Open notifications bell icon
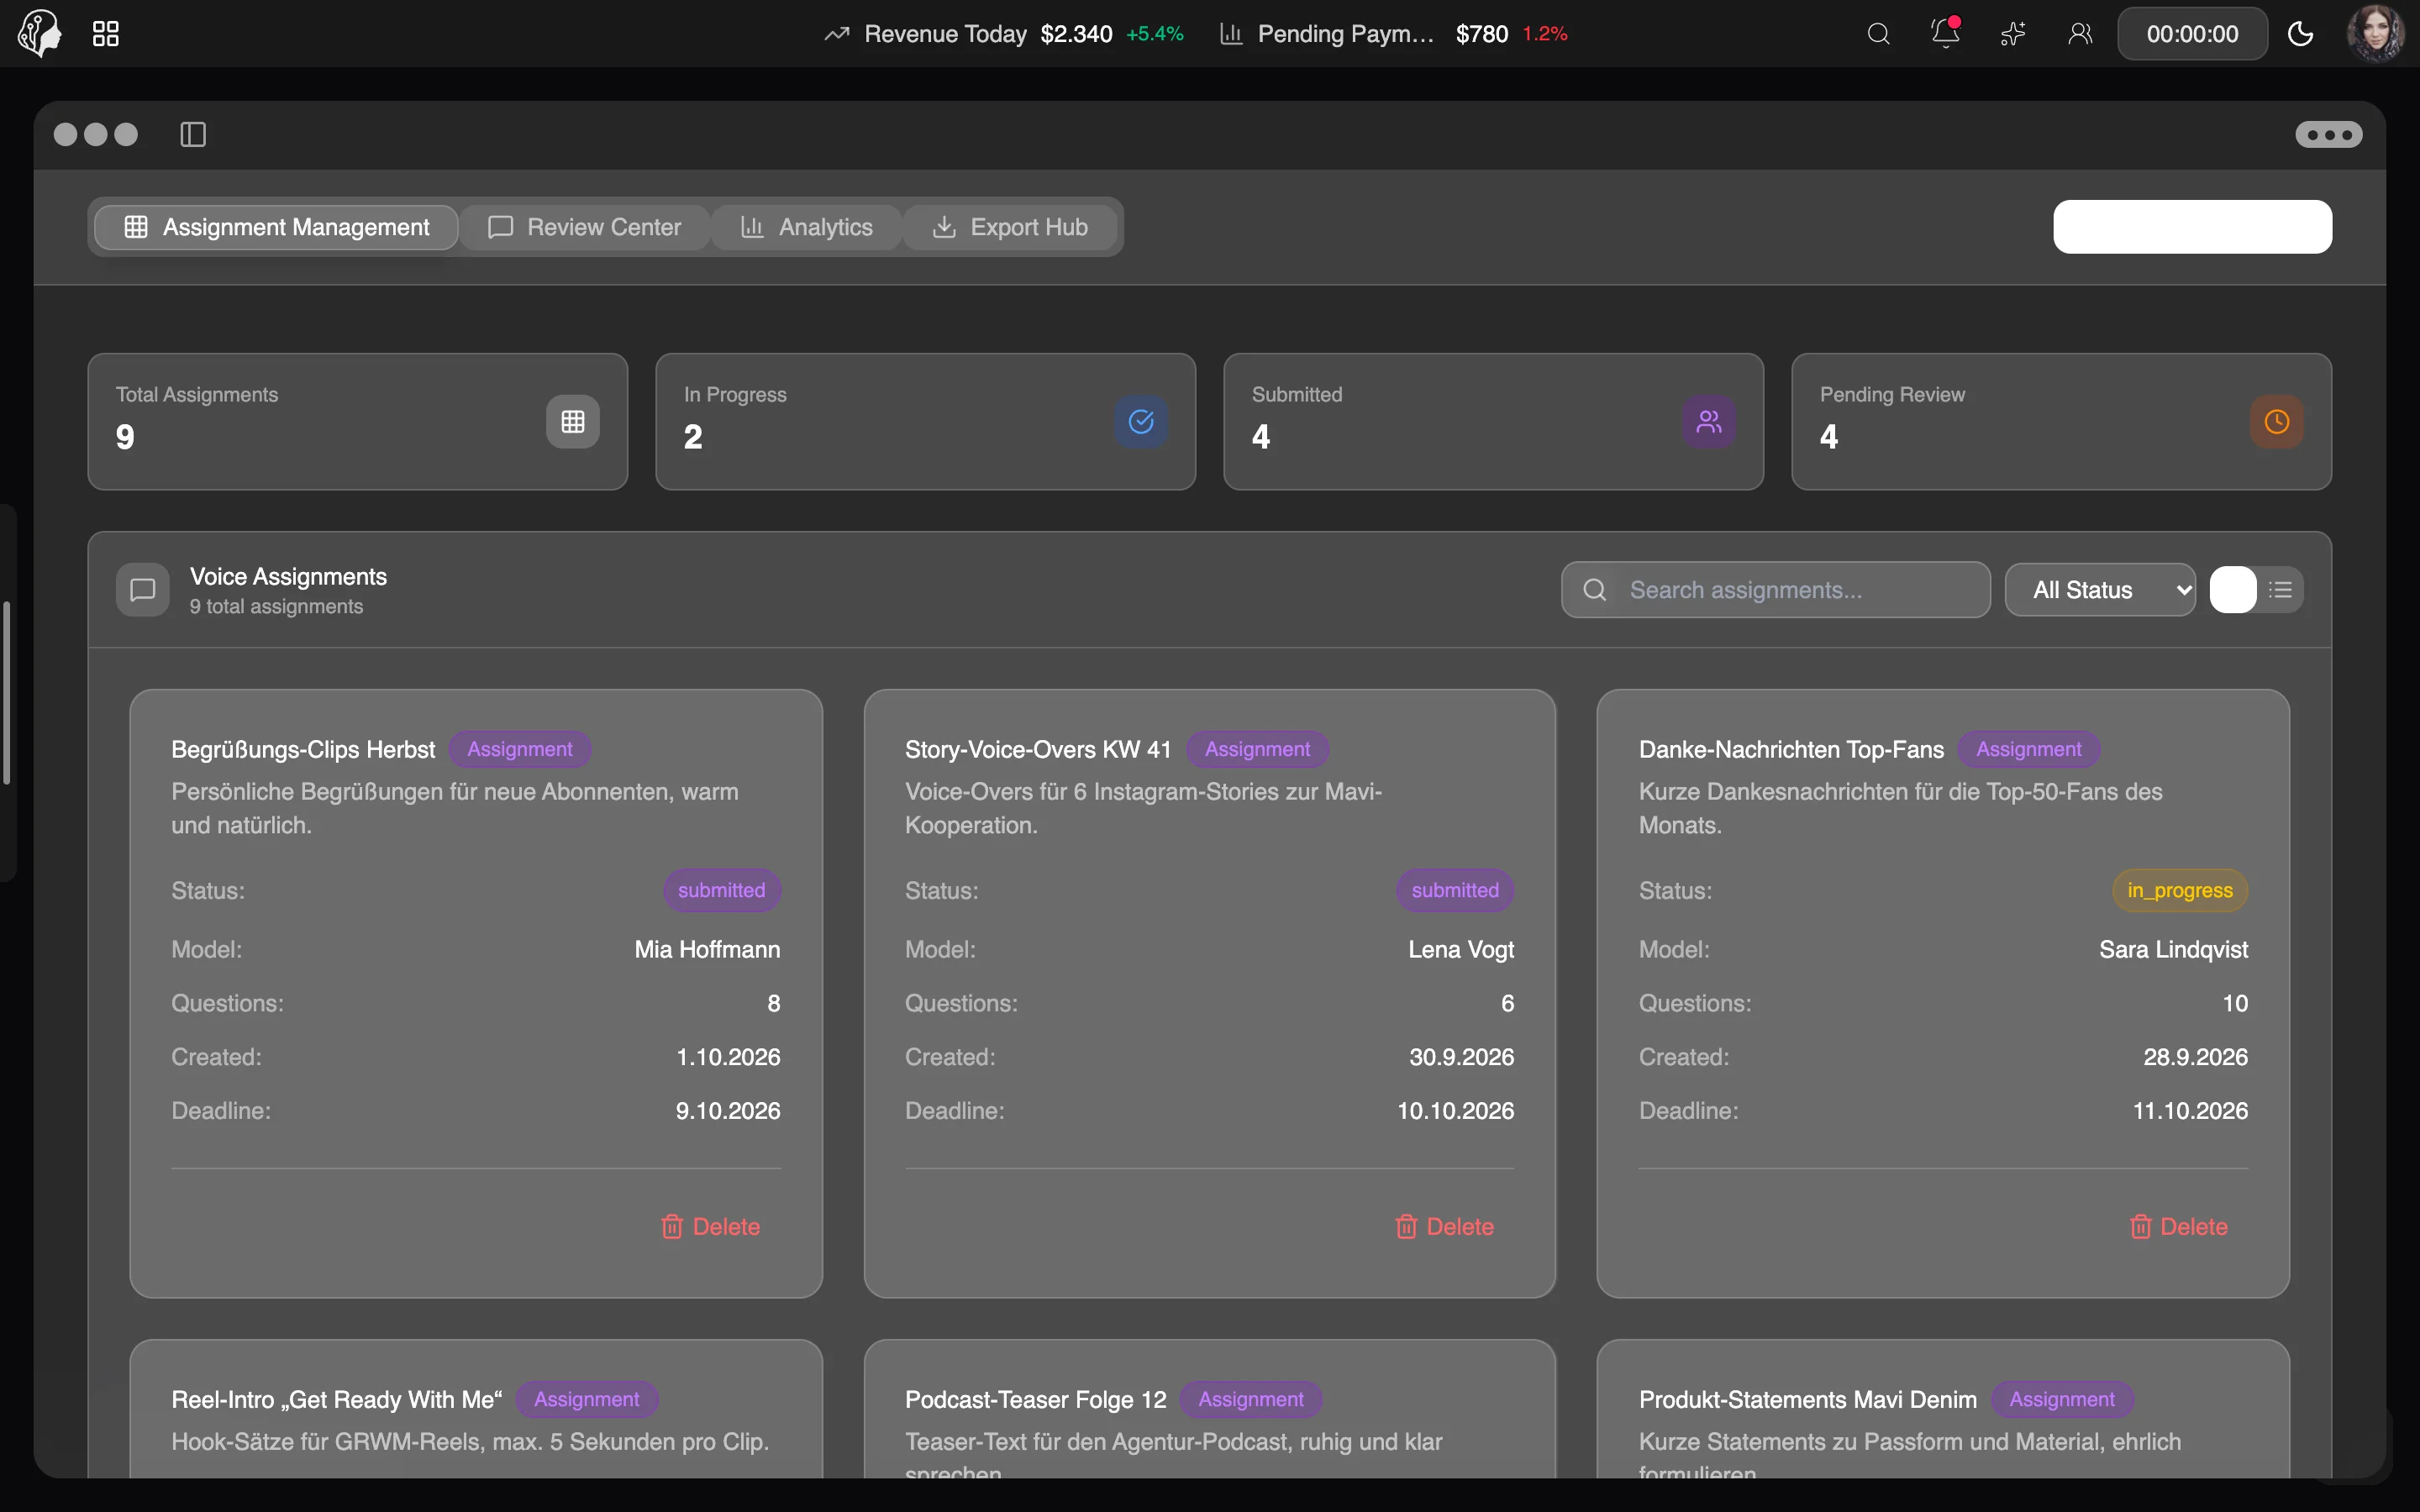This screenshot has height=1512, width=2420. [x=1945, y=33]
